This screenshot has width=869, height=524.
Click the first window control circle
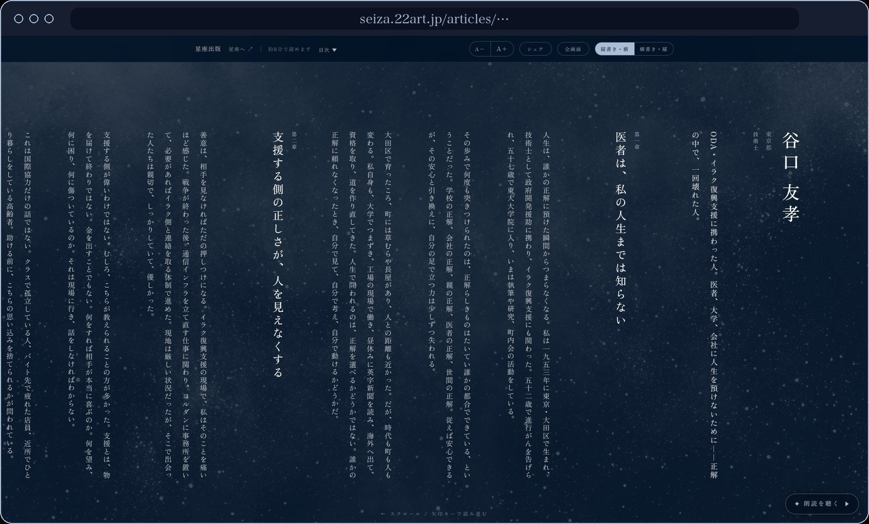(x=19, y=19)
